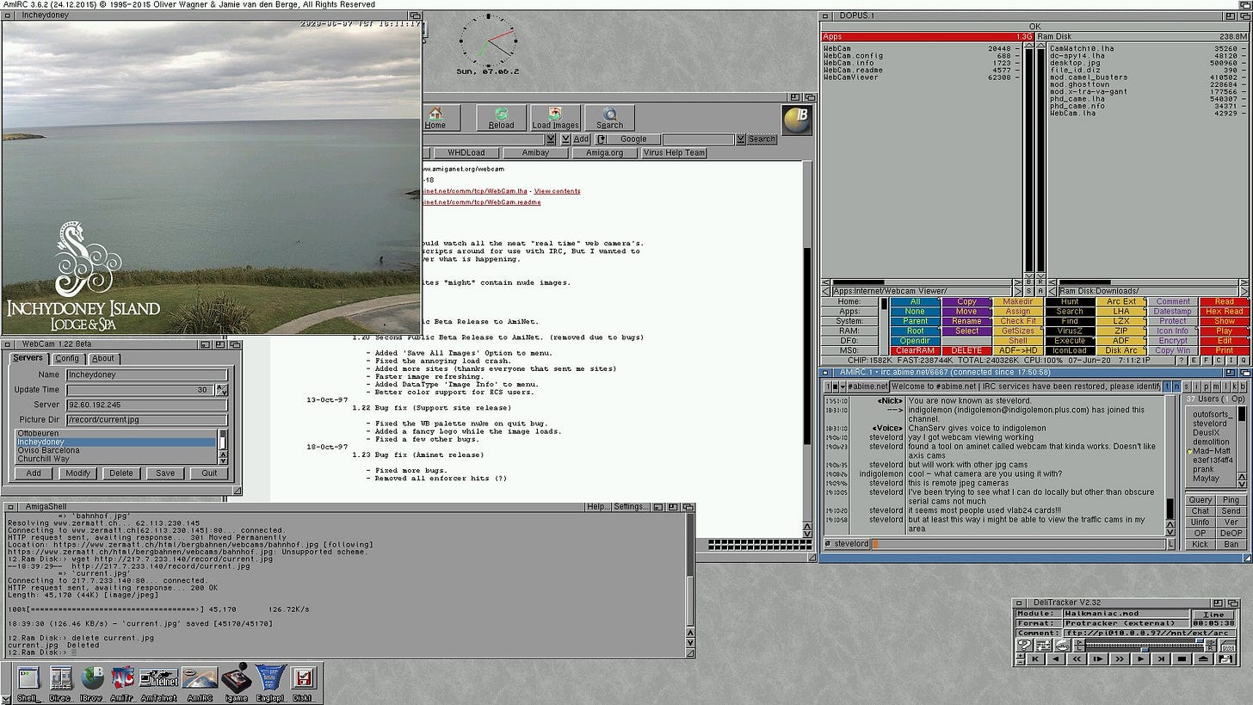
Task: Click DeliTracker's question mark help icon
Action: click(x=1024, y=646)
